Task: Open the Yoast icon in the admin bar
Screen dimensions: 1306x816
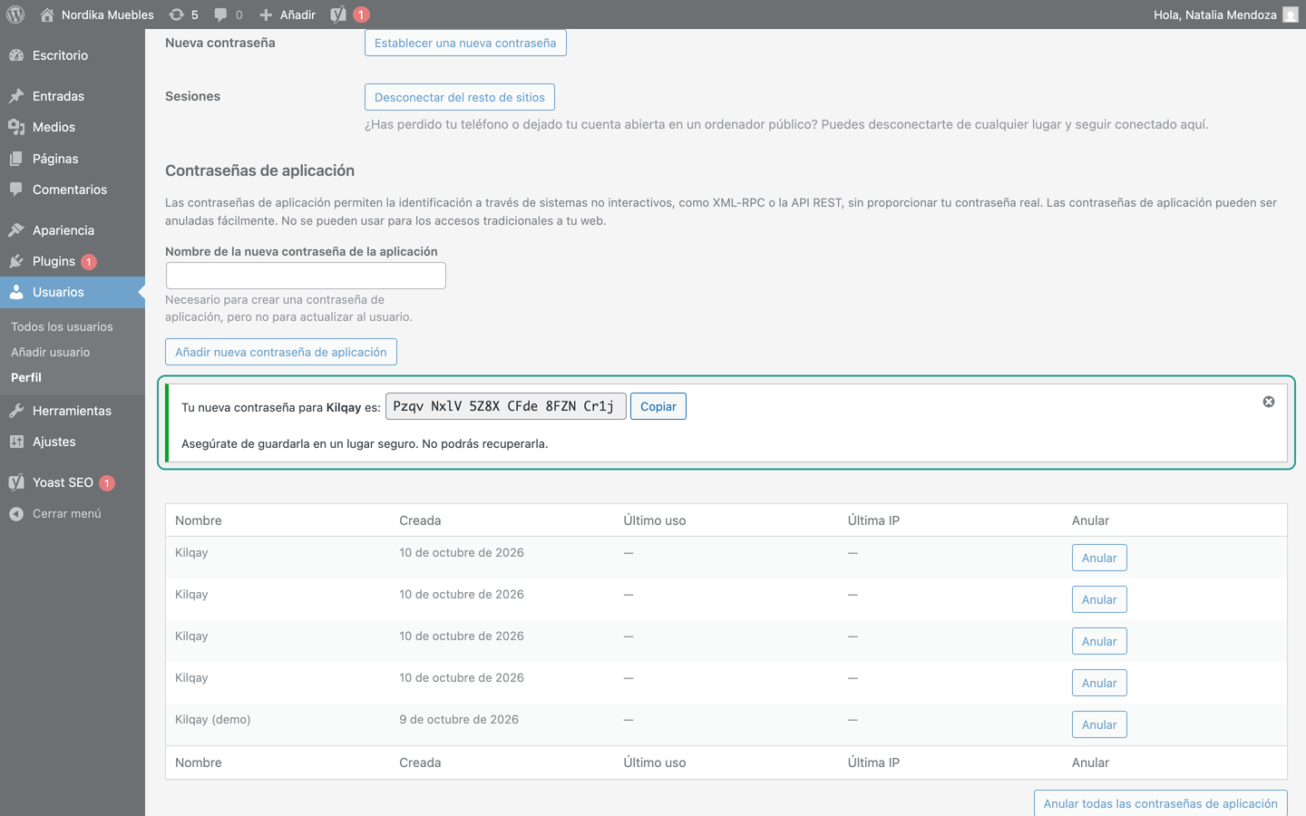Action: (338, 15)
